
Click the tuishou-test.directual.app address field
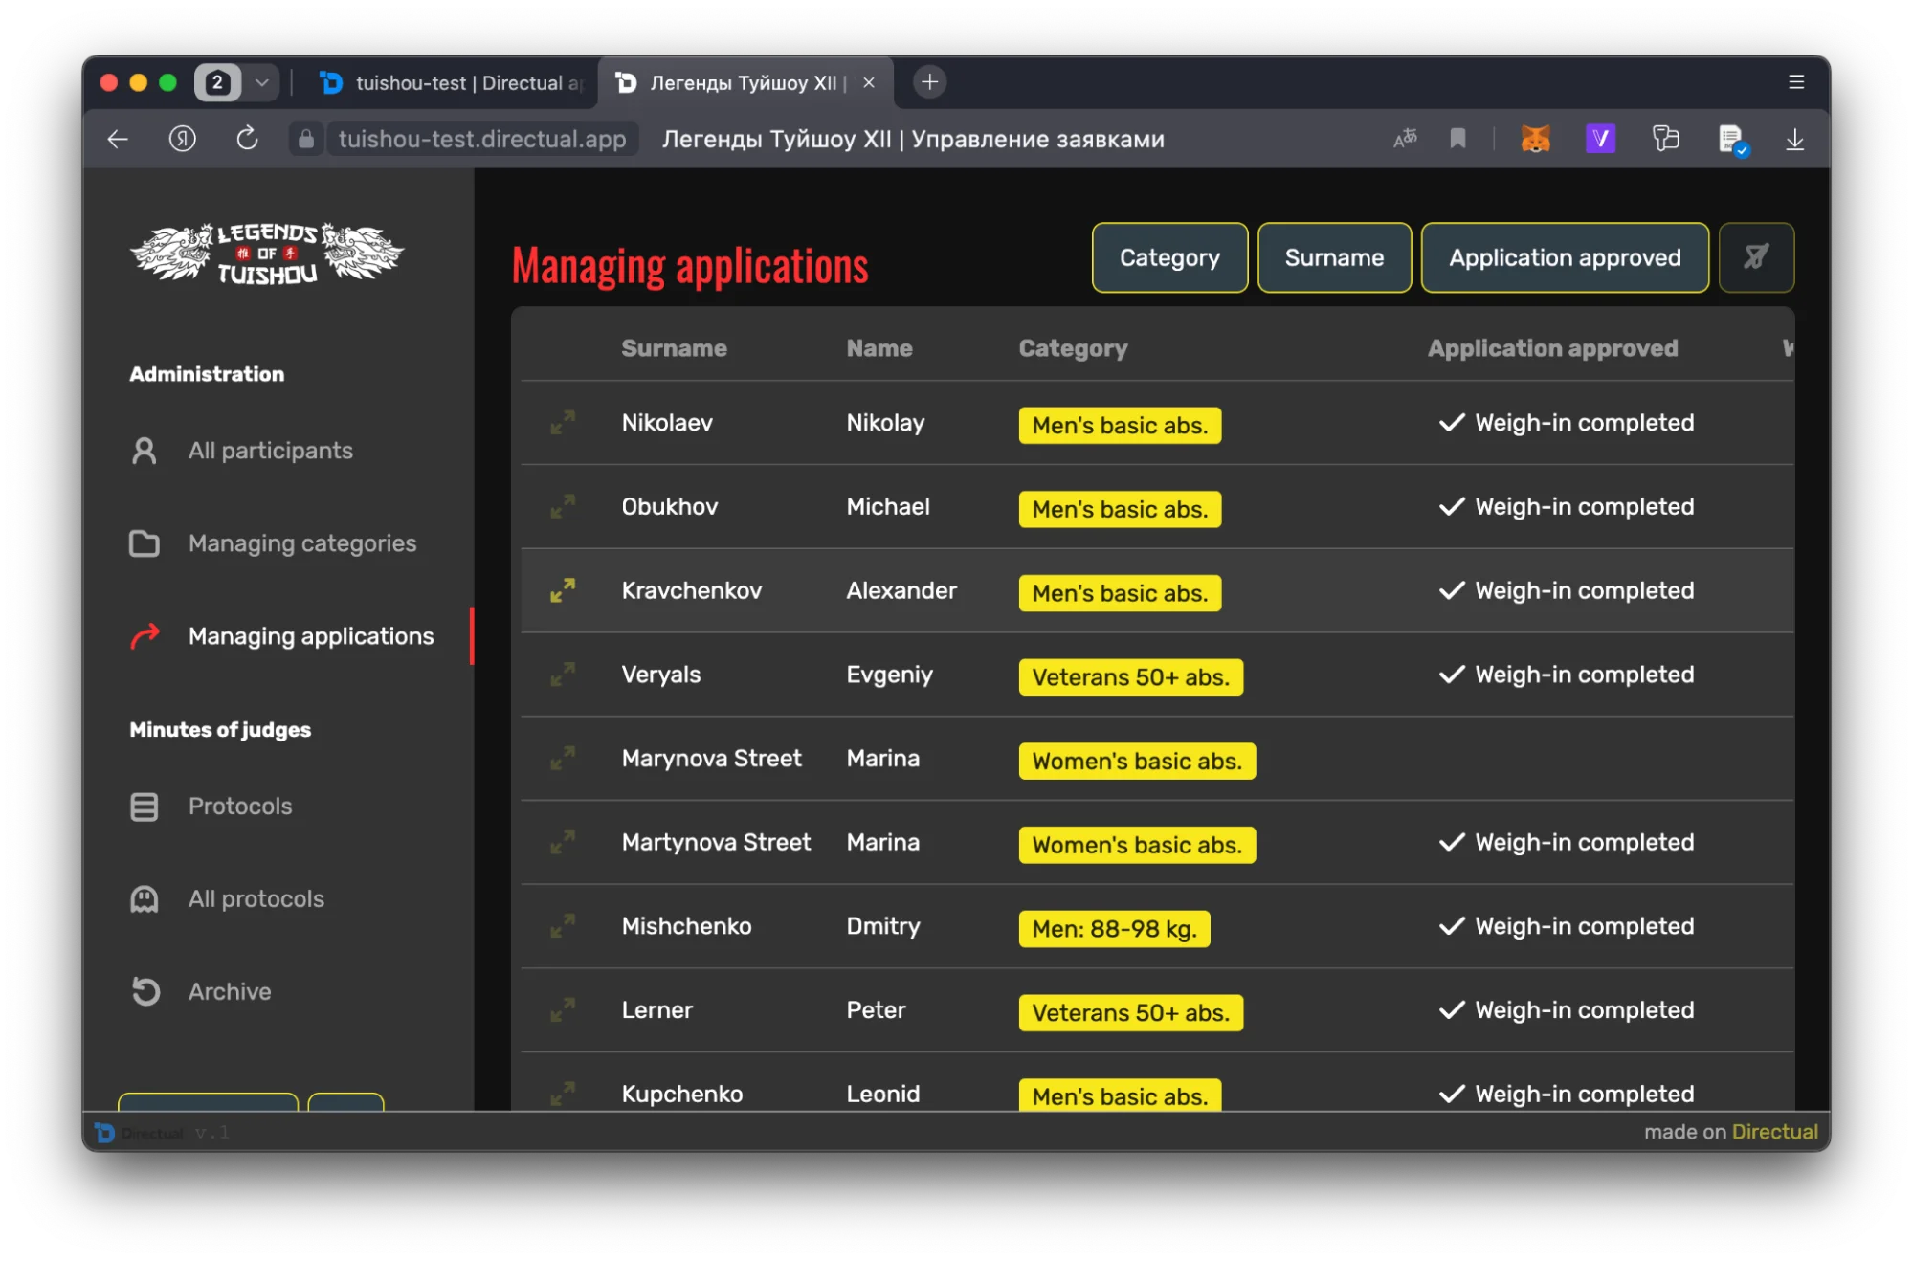point(481,140)
